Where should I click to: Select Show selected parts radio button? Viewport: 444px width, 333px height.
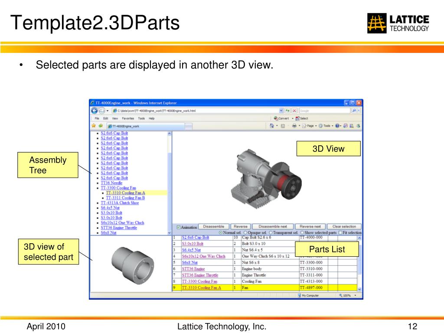(x=302, y=232)
